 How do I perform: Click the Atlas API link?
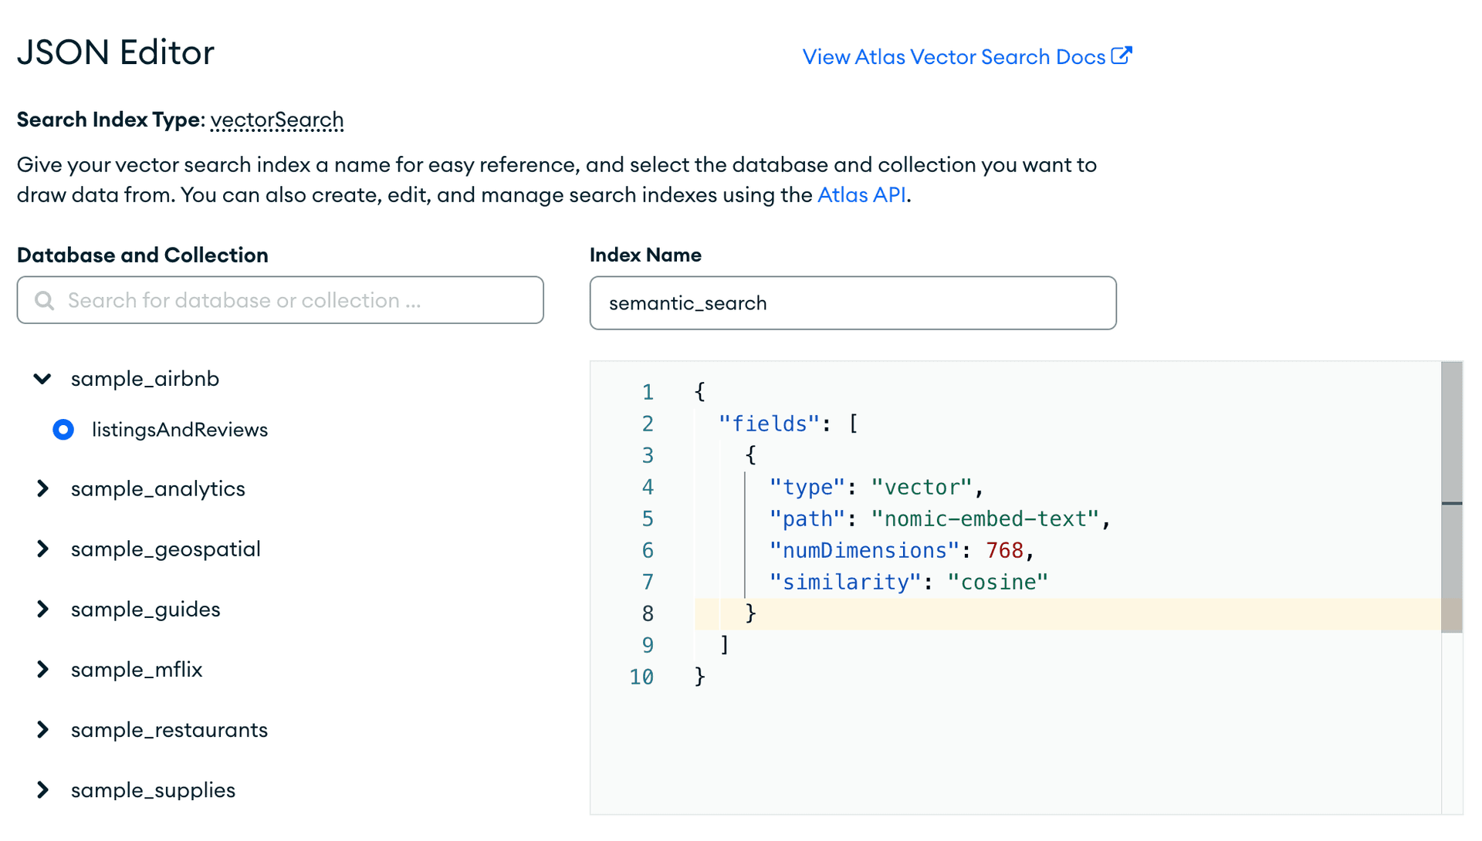click(861, 194)
